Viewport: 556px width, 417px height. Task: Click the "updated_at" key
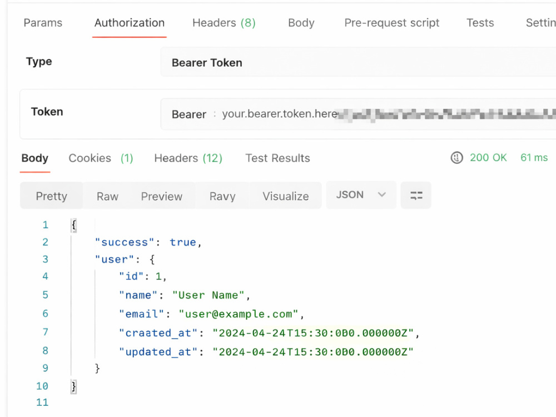click(158, 351)
